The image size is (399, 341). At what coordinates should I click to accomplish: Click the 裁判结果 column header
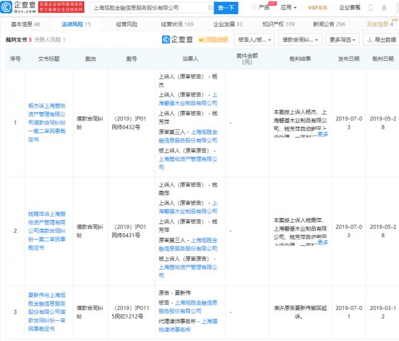point(300,59)
